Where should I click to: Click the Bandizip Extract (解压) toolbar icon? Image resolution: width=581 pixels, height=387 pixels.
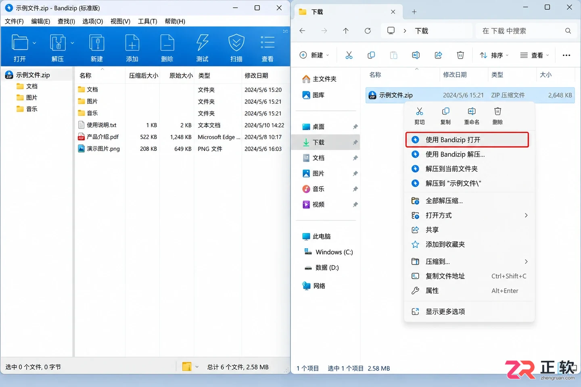point(58,43)
